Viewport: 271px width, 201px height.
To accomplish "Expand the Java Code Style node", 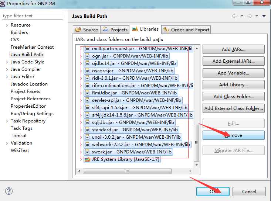I will (7, 62).
